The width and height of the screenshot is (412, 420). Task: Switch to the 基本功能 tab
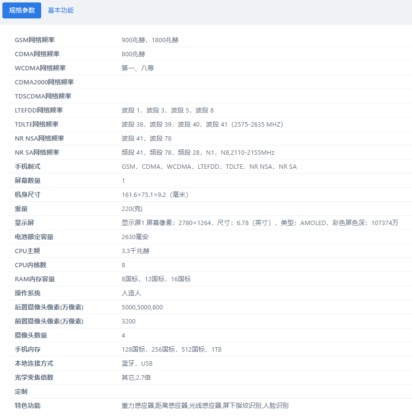pos(61,11)
